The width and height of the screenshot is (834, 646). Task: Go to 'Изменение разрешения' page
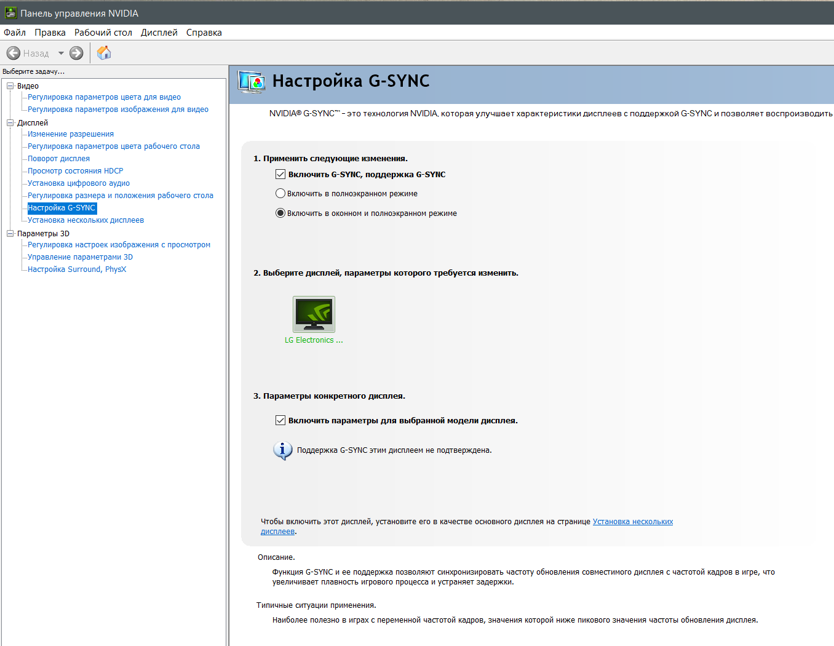[x=71, y=134]
